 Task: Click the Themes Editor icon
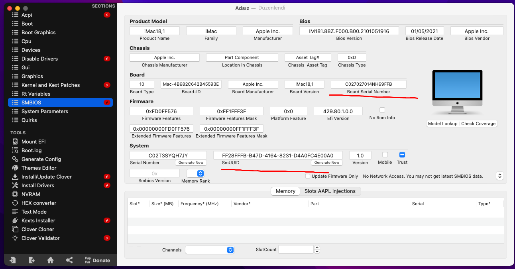point(15,168)
